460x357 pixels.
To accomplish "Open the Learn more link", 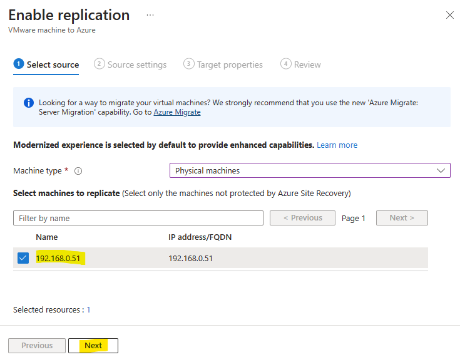I will tap(337, 145).
